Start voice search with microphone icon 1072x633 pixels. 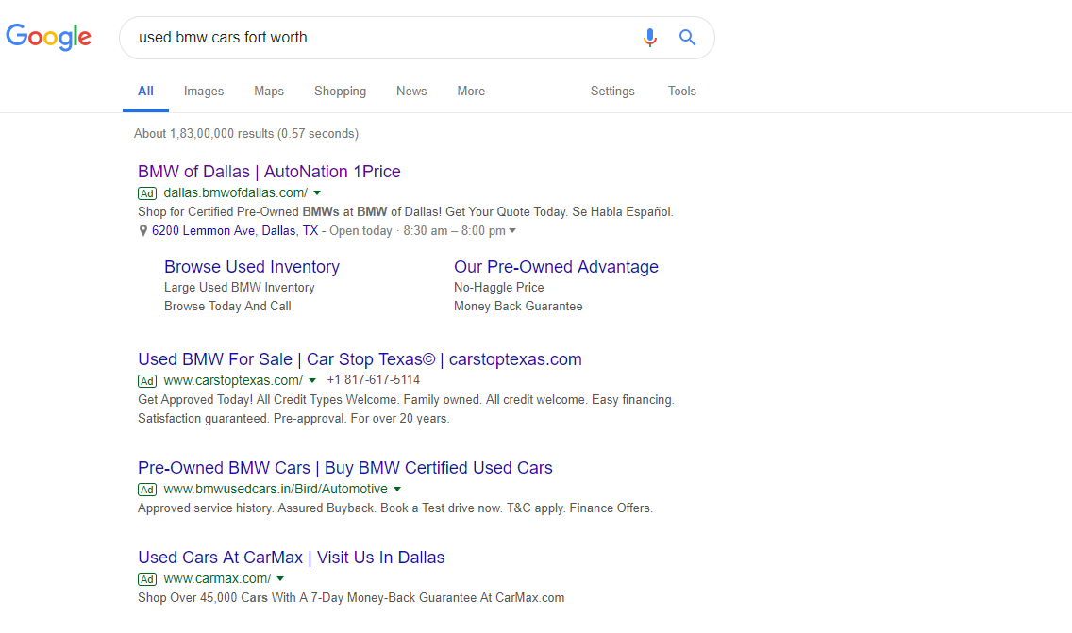click(x=649, y=38)
